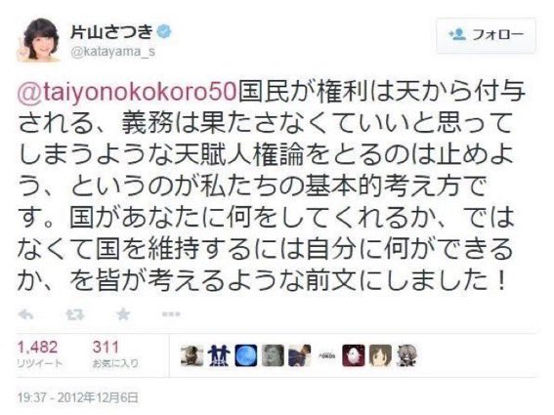View the 1,482 リツイート count
Screen dimensions: 554x415
point(38,354)
